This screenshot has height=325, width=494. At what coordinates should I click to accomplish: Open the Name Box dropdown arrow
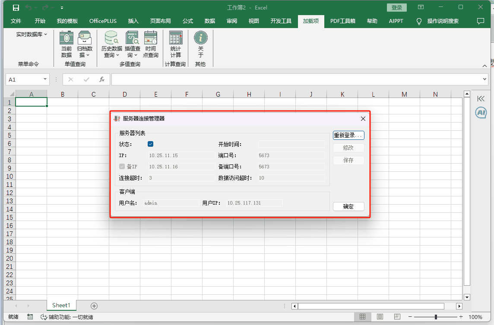45,79
